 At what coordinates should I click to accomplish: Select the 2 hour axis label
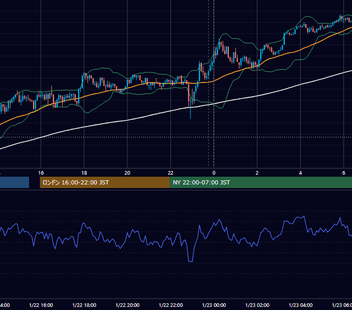pyautogui.click(x=257, y=173)
